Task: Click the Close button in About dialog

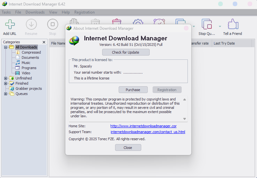Action: click(128, 148)
